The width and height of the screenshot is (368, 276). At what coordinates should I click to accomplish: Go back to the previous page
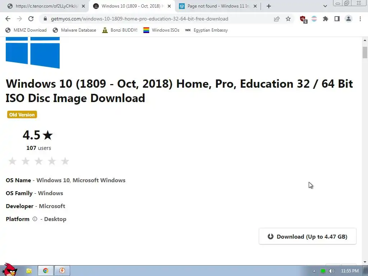coord(8,19)
